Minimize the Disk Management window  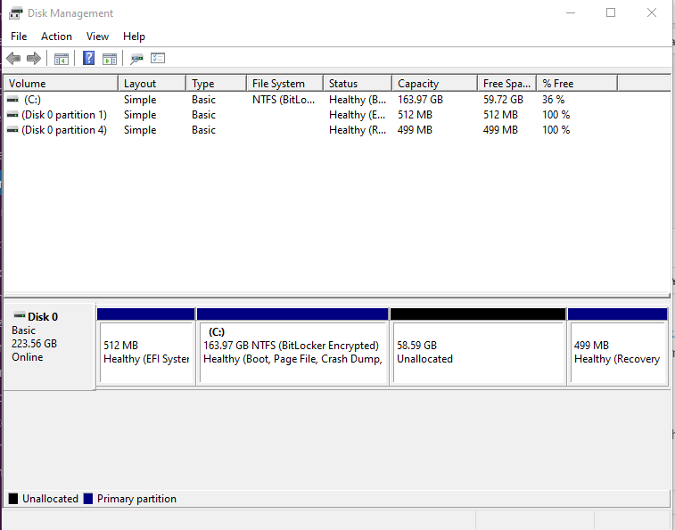tap(571, 12)
